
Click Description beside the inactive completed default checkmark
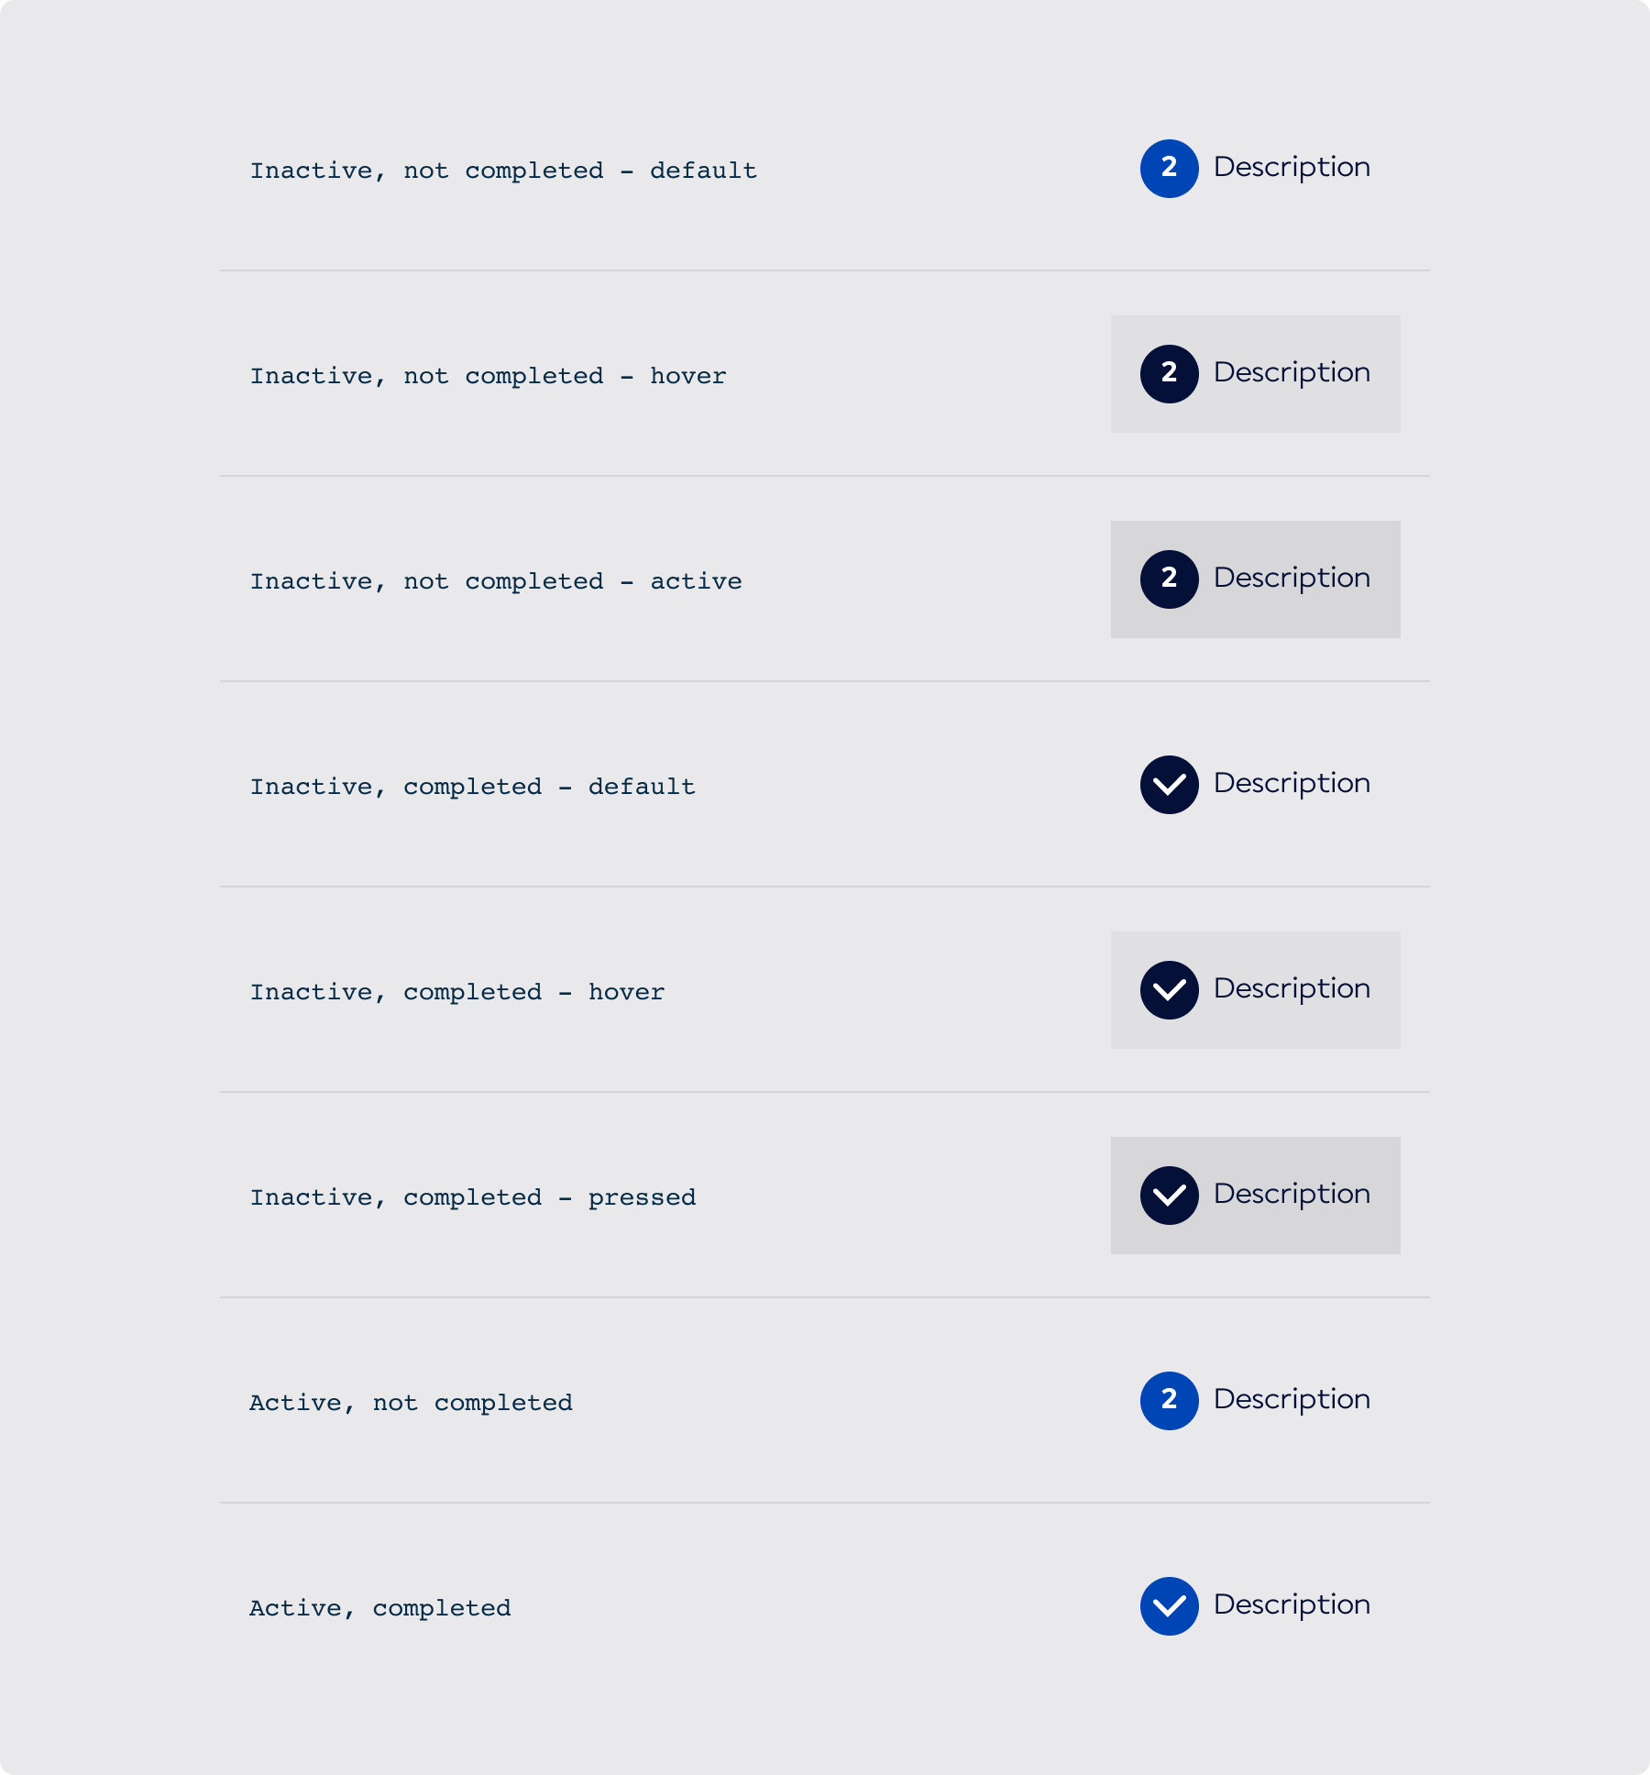(x=1292, y=784)
